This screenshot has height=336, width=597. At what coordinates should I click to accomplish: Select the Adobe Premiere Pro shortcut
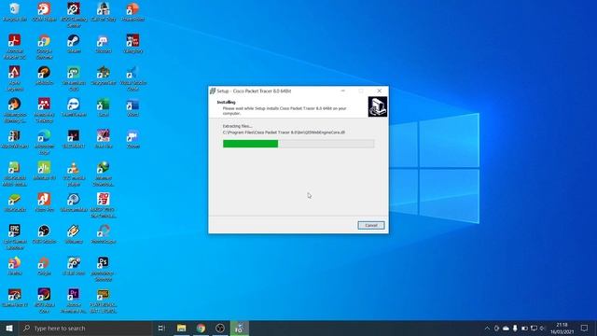point(74,301)
